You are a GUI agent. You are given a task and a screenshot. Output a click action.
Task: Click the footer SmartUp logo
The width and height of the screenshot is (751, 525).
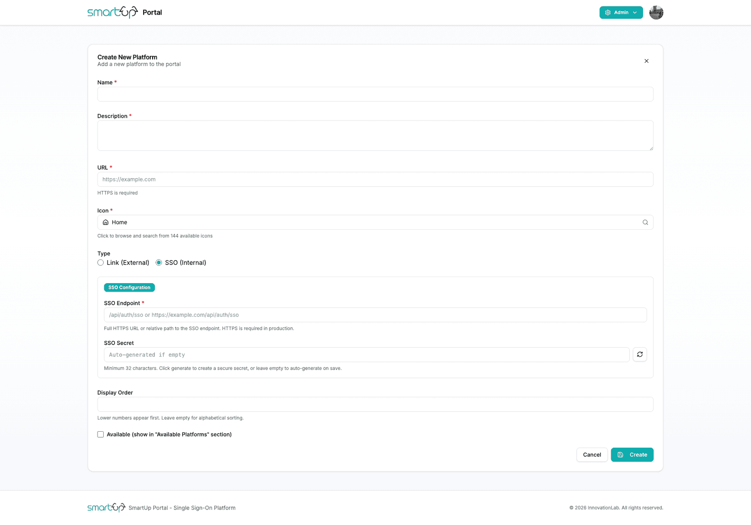tap(107, 508)
